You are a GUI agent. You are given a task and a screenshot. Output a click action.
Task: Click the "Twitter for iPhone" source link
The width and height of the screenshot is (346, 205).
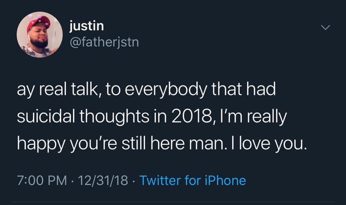pyautogui.click(x=193, y=180)
